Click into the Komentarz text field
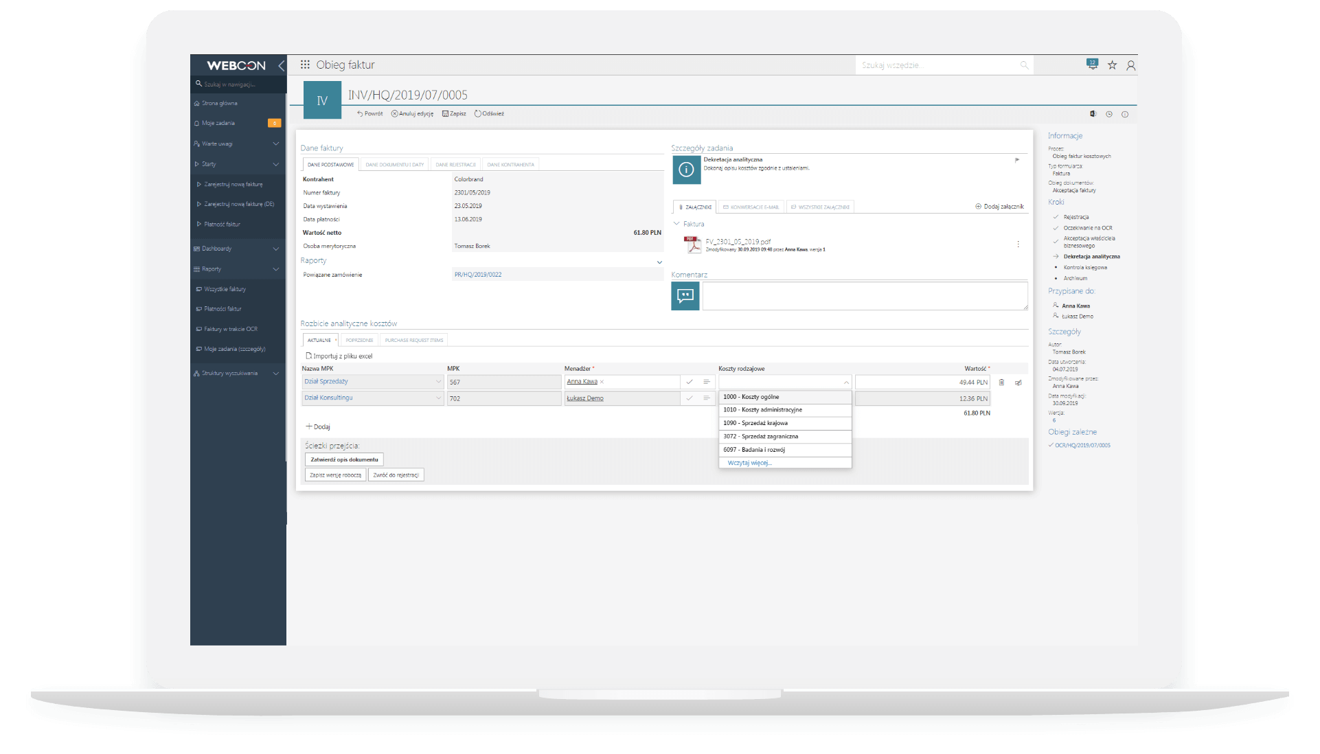 [864, 296]
